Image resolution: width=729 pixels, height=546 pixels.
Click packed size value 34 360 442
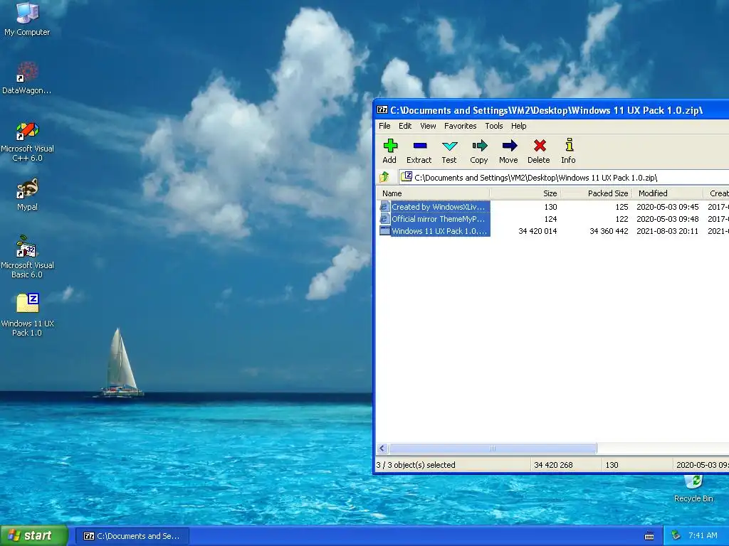click(609, 231)
